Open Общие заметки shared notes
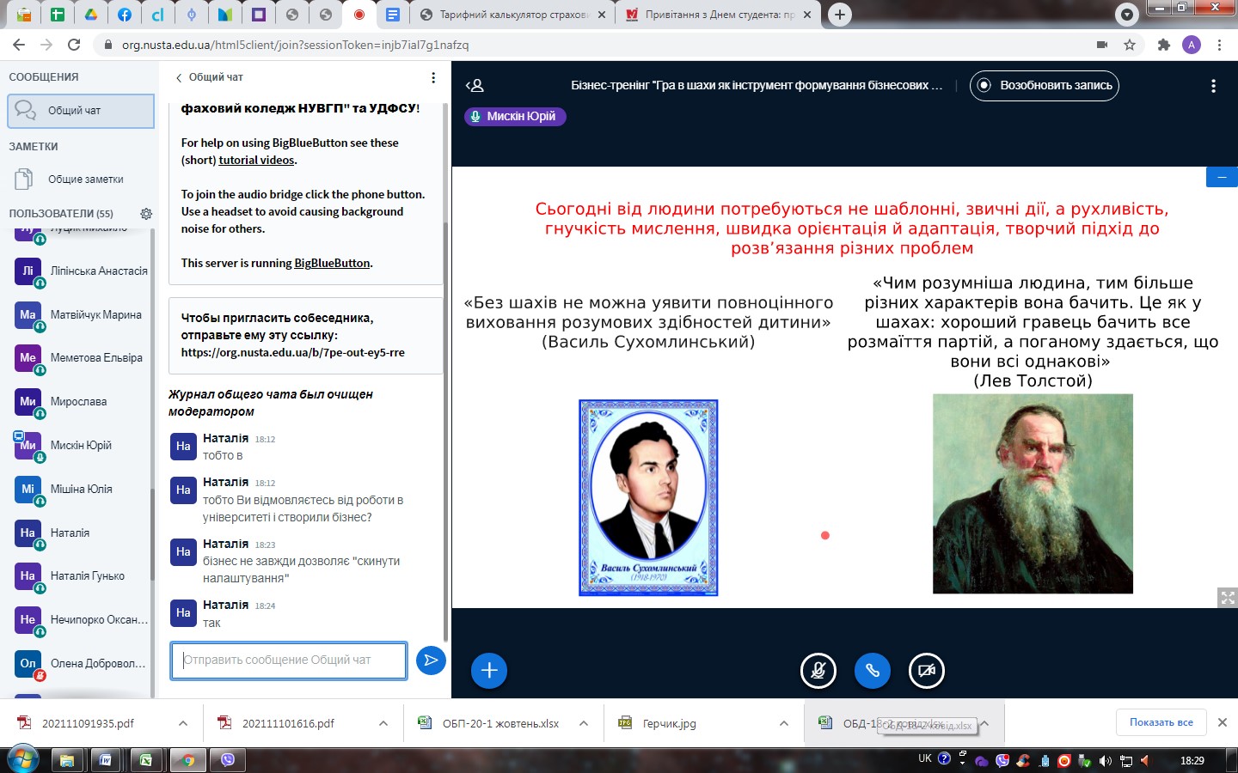Image resolution: width=1238 pixels, height=773 pixels. click(81, 180)
